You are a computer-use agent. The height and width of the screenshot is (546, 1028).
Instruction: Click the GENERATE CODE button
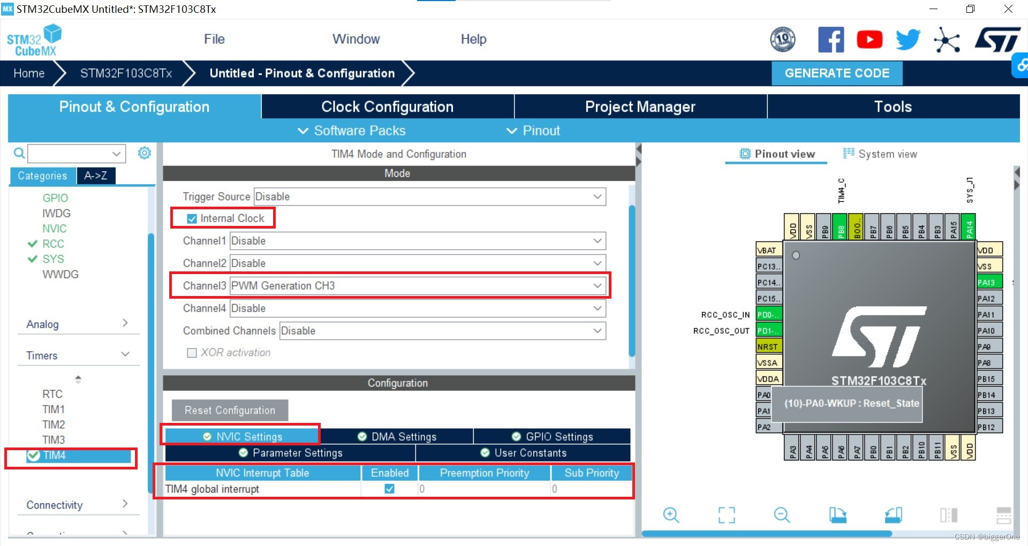point(837,73)
